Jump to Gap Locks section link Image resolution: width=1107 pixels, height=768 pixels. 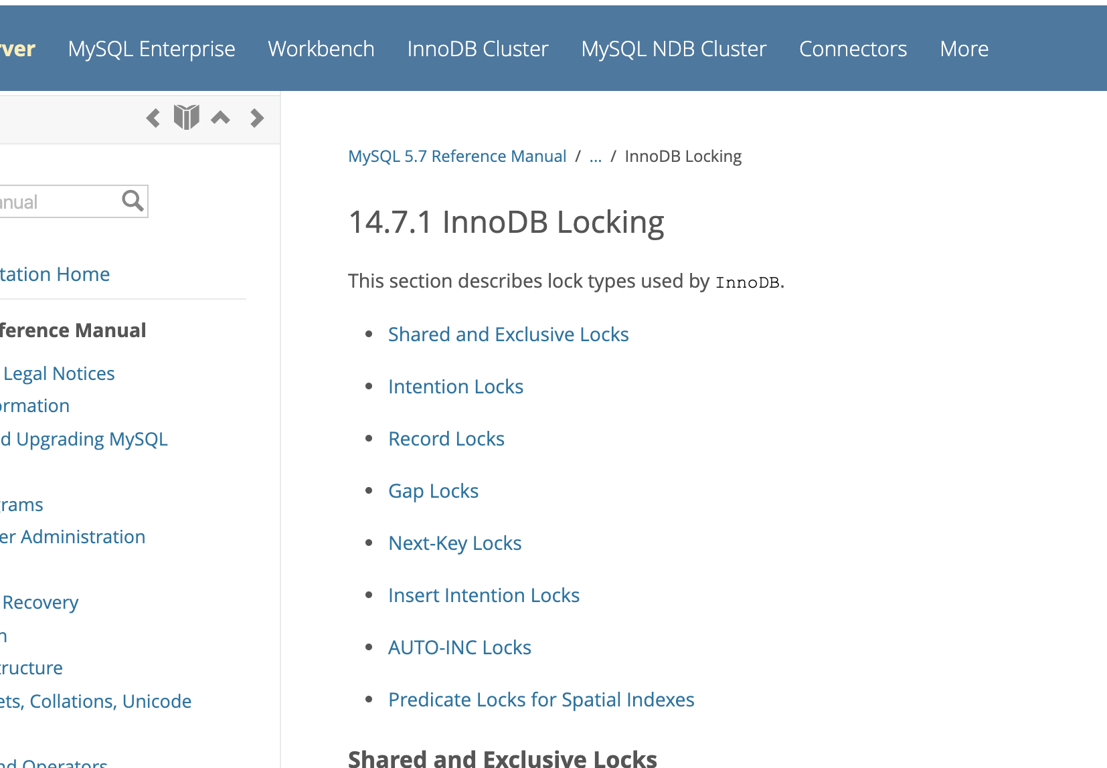click(x=434, y=491)
